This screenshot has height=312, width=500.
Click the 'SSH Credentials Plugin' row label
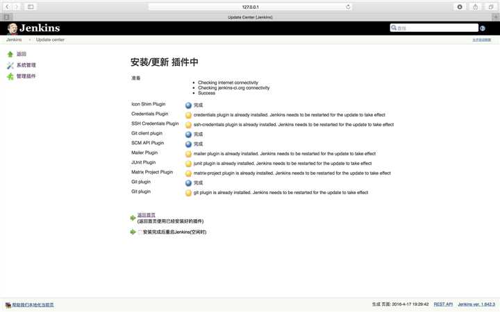pyautogui.click(x=155, y=123)
